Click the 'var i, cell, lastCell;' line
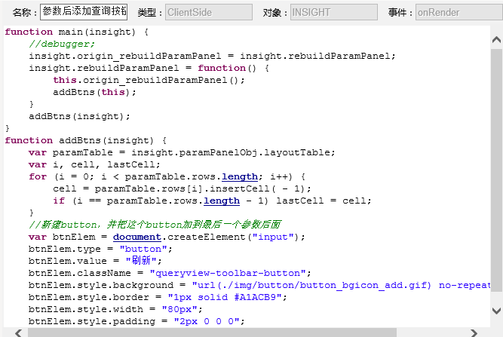The height and width of the screenshot is (337, 503). (x=94, y=164)
